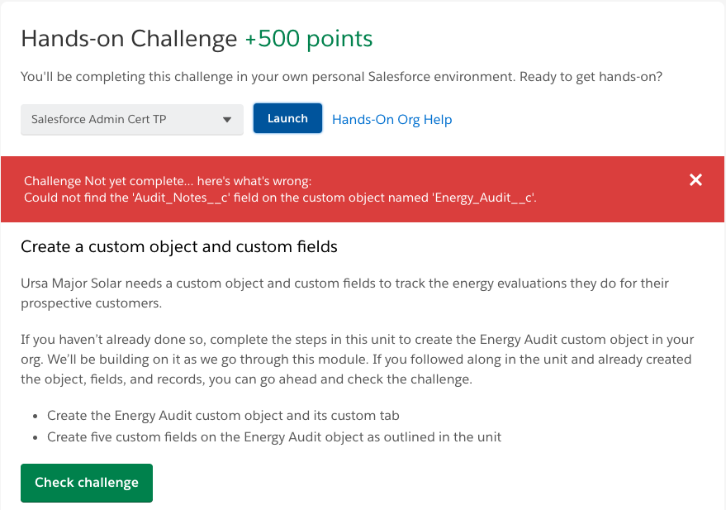Image resolution: width=726 pixels, height=510 pixels.
Task: Open the Hands-On Org Help link
Action: click(x=391, y=120)
